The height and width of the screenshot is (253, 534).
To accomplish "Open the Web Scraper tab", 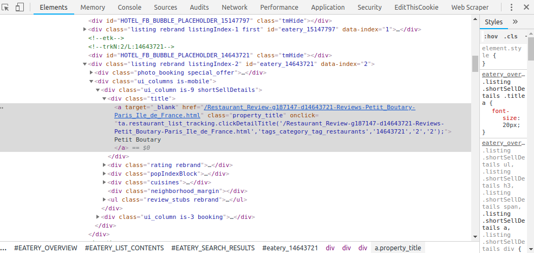I will [x=470, y=8].
